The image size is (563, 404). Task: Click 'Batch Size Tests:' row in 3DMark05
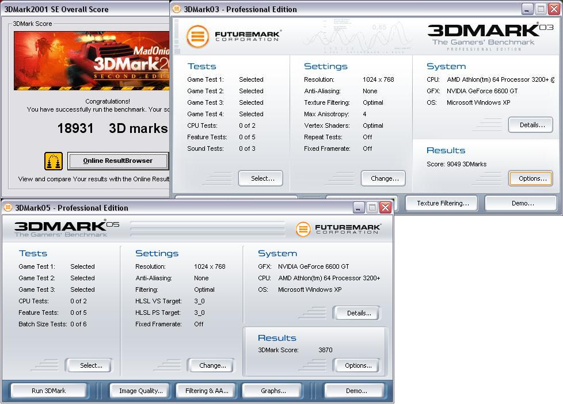(x=52, y=324)
